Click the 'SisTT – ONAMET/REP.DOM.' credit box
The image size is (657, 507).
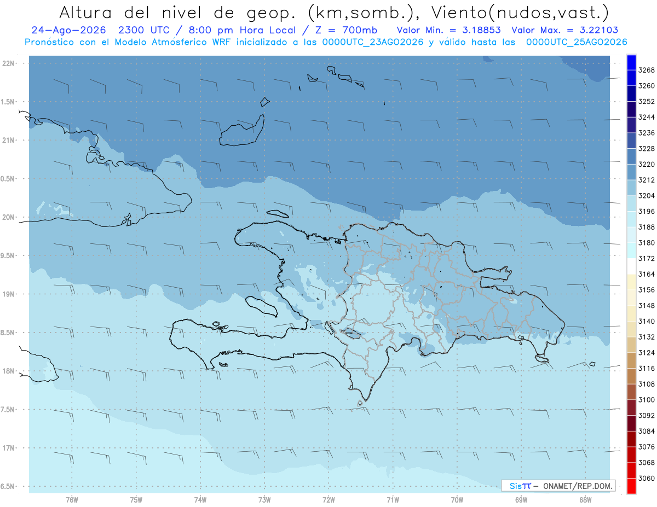coord(558,485)
